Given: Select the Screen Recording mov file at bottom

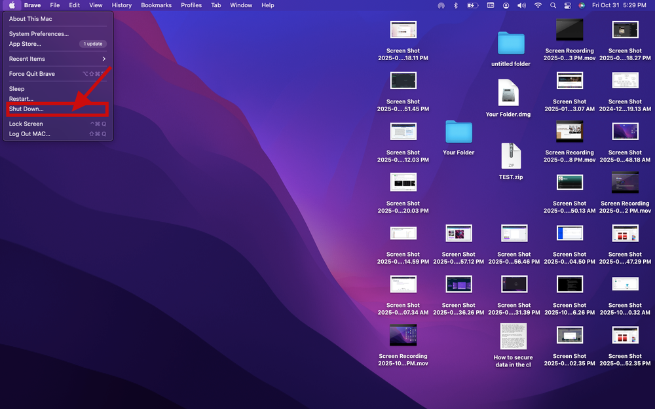Looking at the screenshot, I should (x=403, y=335).
